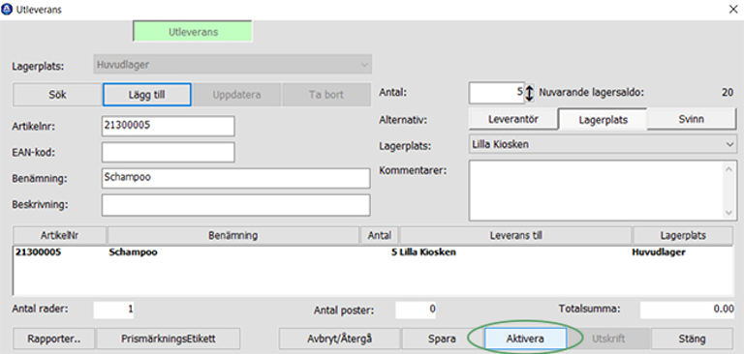The width and height of the screenshot is (744, 354).
Task: Click '5 Lilla Kiosken' cell in the row
Action: click(x=423, y=252)
